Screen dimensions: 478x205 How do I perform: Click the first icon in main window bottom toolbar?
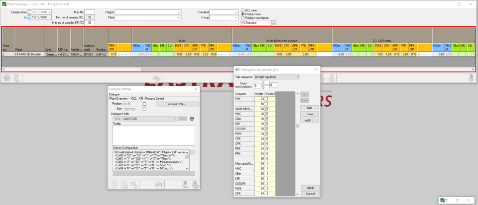pyautogui.click(x=7, y=78)
